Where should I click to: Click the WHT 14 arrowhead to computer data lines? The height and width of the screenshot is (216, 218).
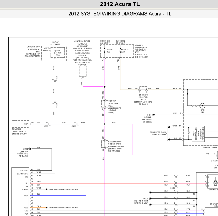(x=168, y=127)
